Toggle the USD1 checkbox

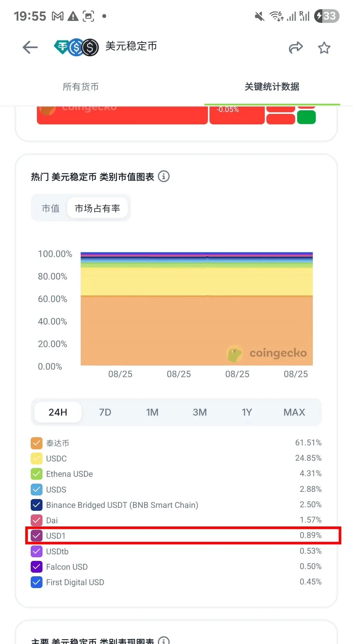pyautogui.click(x=37, y=536)
